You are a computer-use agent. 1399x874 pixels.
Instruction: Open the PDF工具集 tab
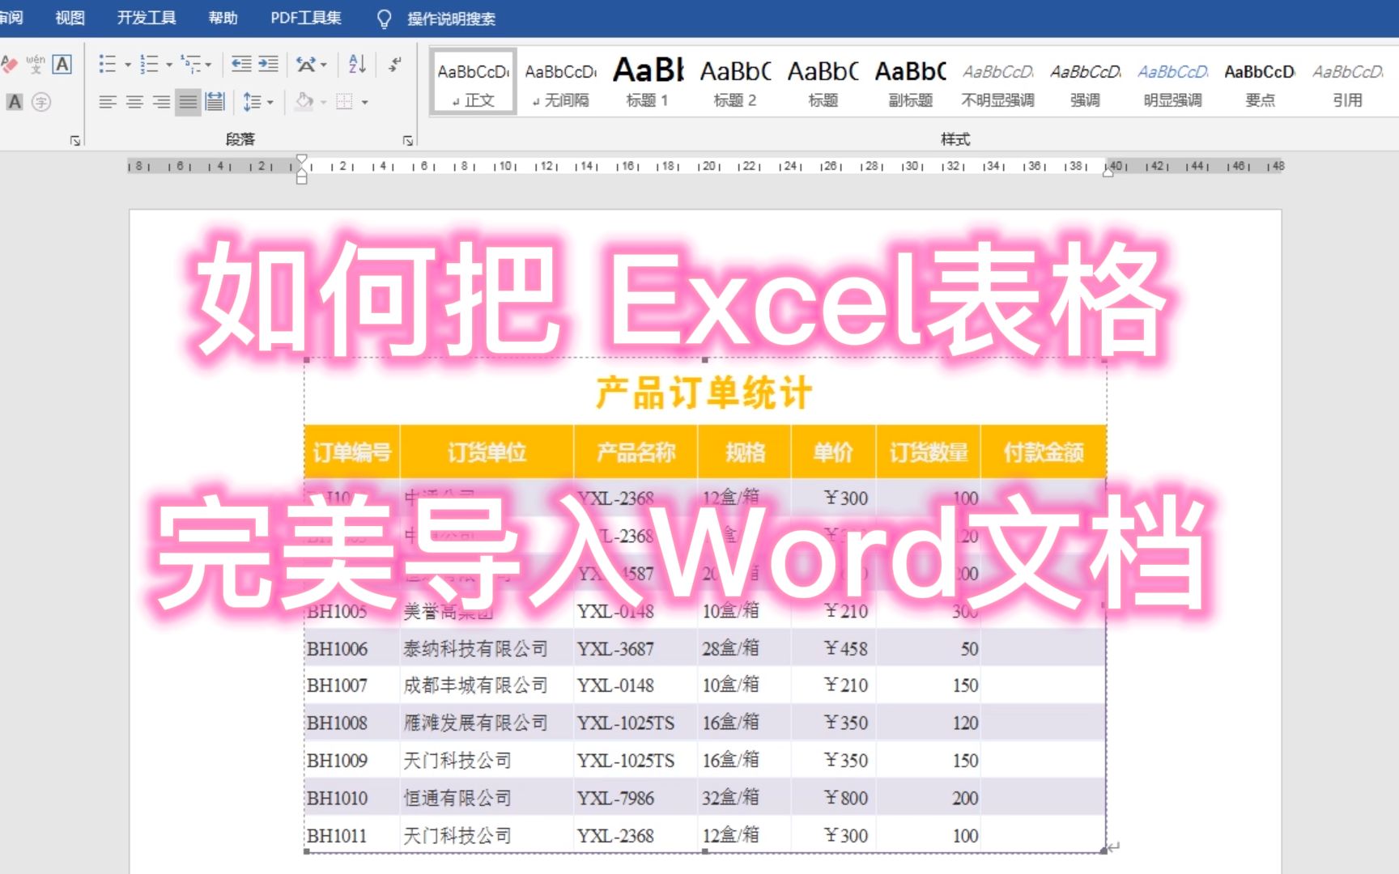(306, 18)
